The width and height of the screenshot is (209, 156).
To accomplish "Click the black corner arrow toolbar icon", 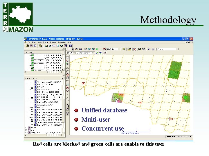I will pos(73,49).
